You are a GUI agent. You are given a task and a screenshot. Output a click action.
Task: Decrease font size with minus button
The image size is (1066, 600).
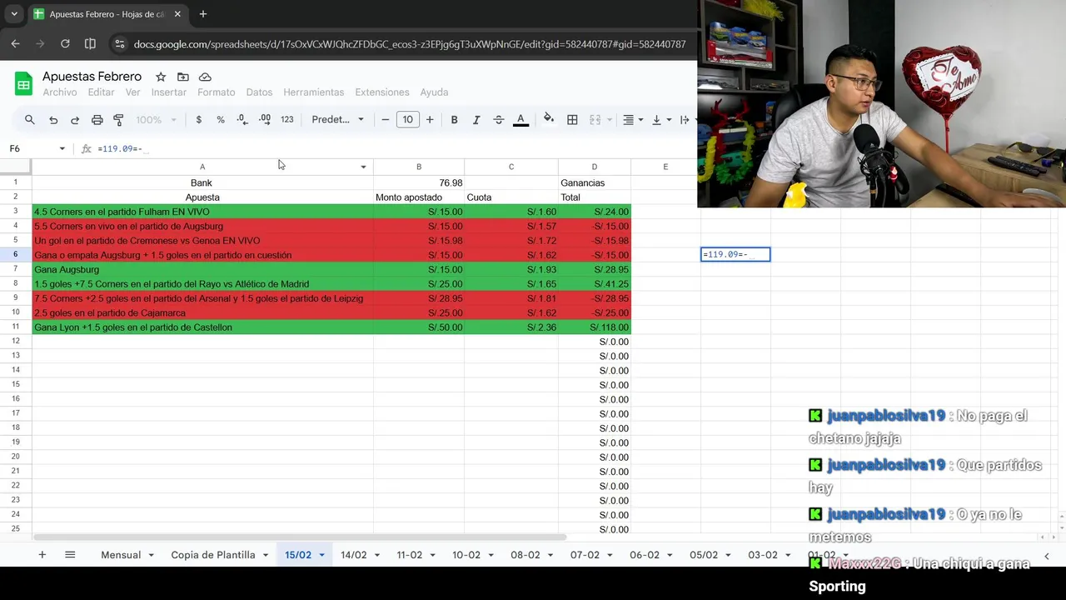[386, 120]
